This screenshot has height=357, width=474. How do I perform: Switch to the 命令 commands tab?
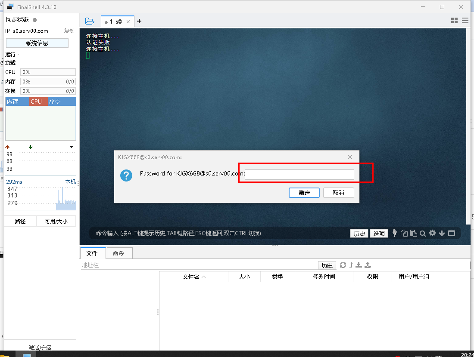tap(119, 253)
